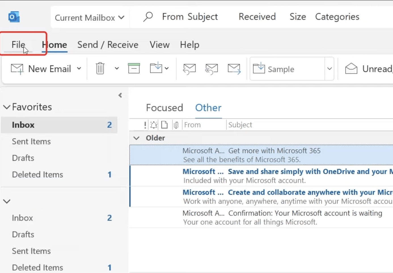Sort by item type page icon
Image resolution: width=393 pixels, height=273 pixels.
coord(164,125)
